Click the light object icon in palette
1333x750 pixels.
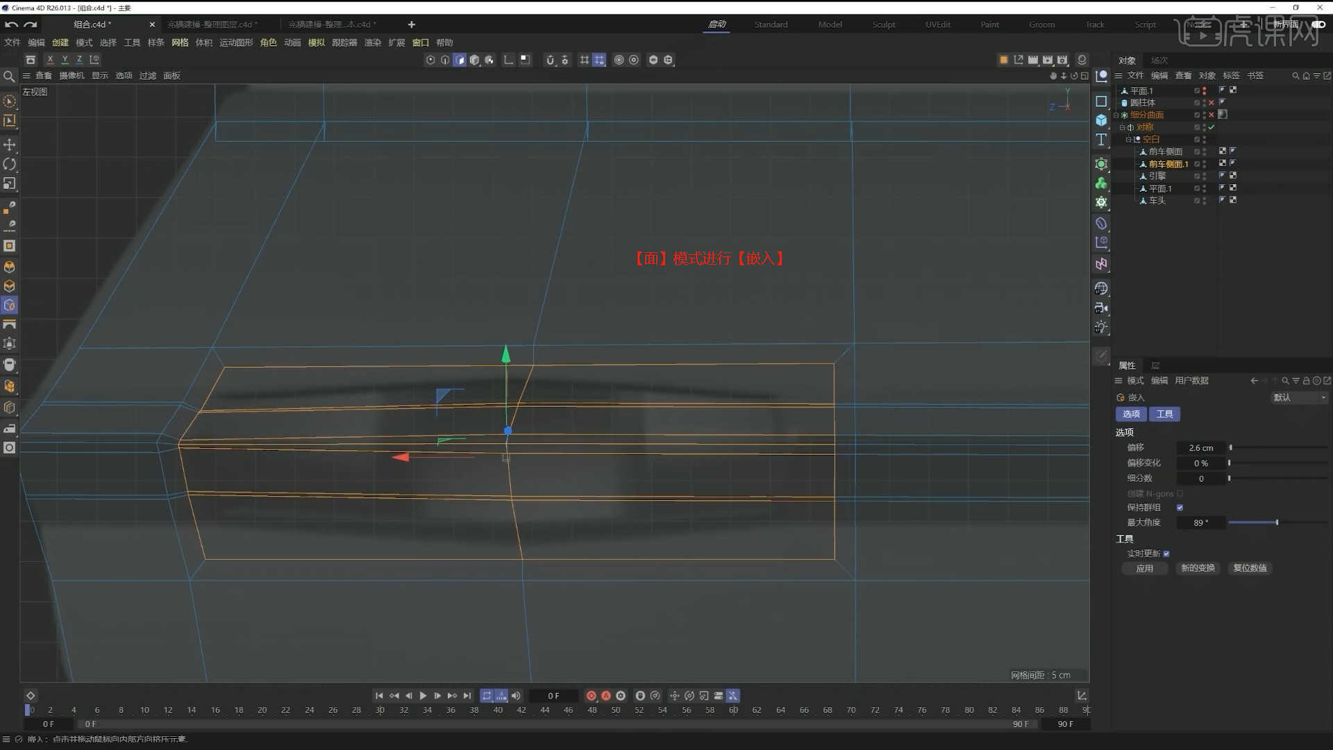[1101, 327]
